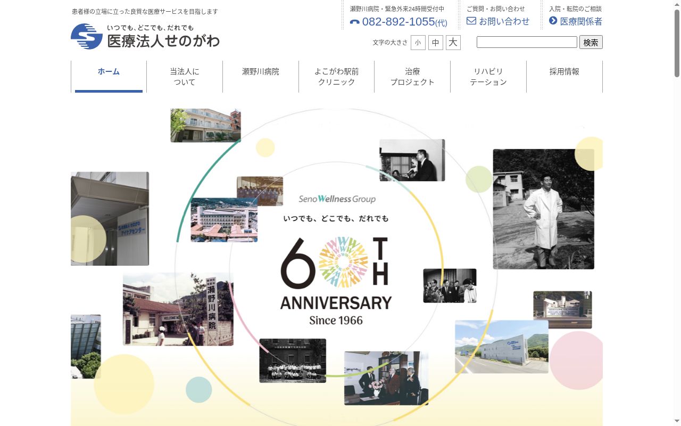Open the リハビリテーション menu item

pos(488,76)
